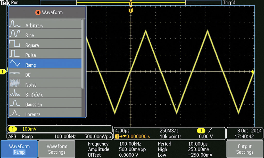Open waveform list via the Waveform Ramp softkey

tap(19, 149)
